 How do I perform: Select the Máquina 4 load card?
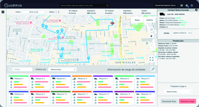pyautogui.click(x=82, y=82)
